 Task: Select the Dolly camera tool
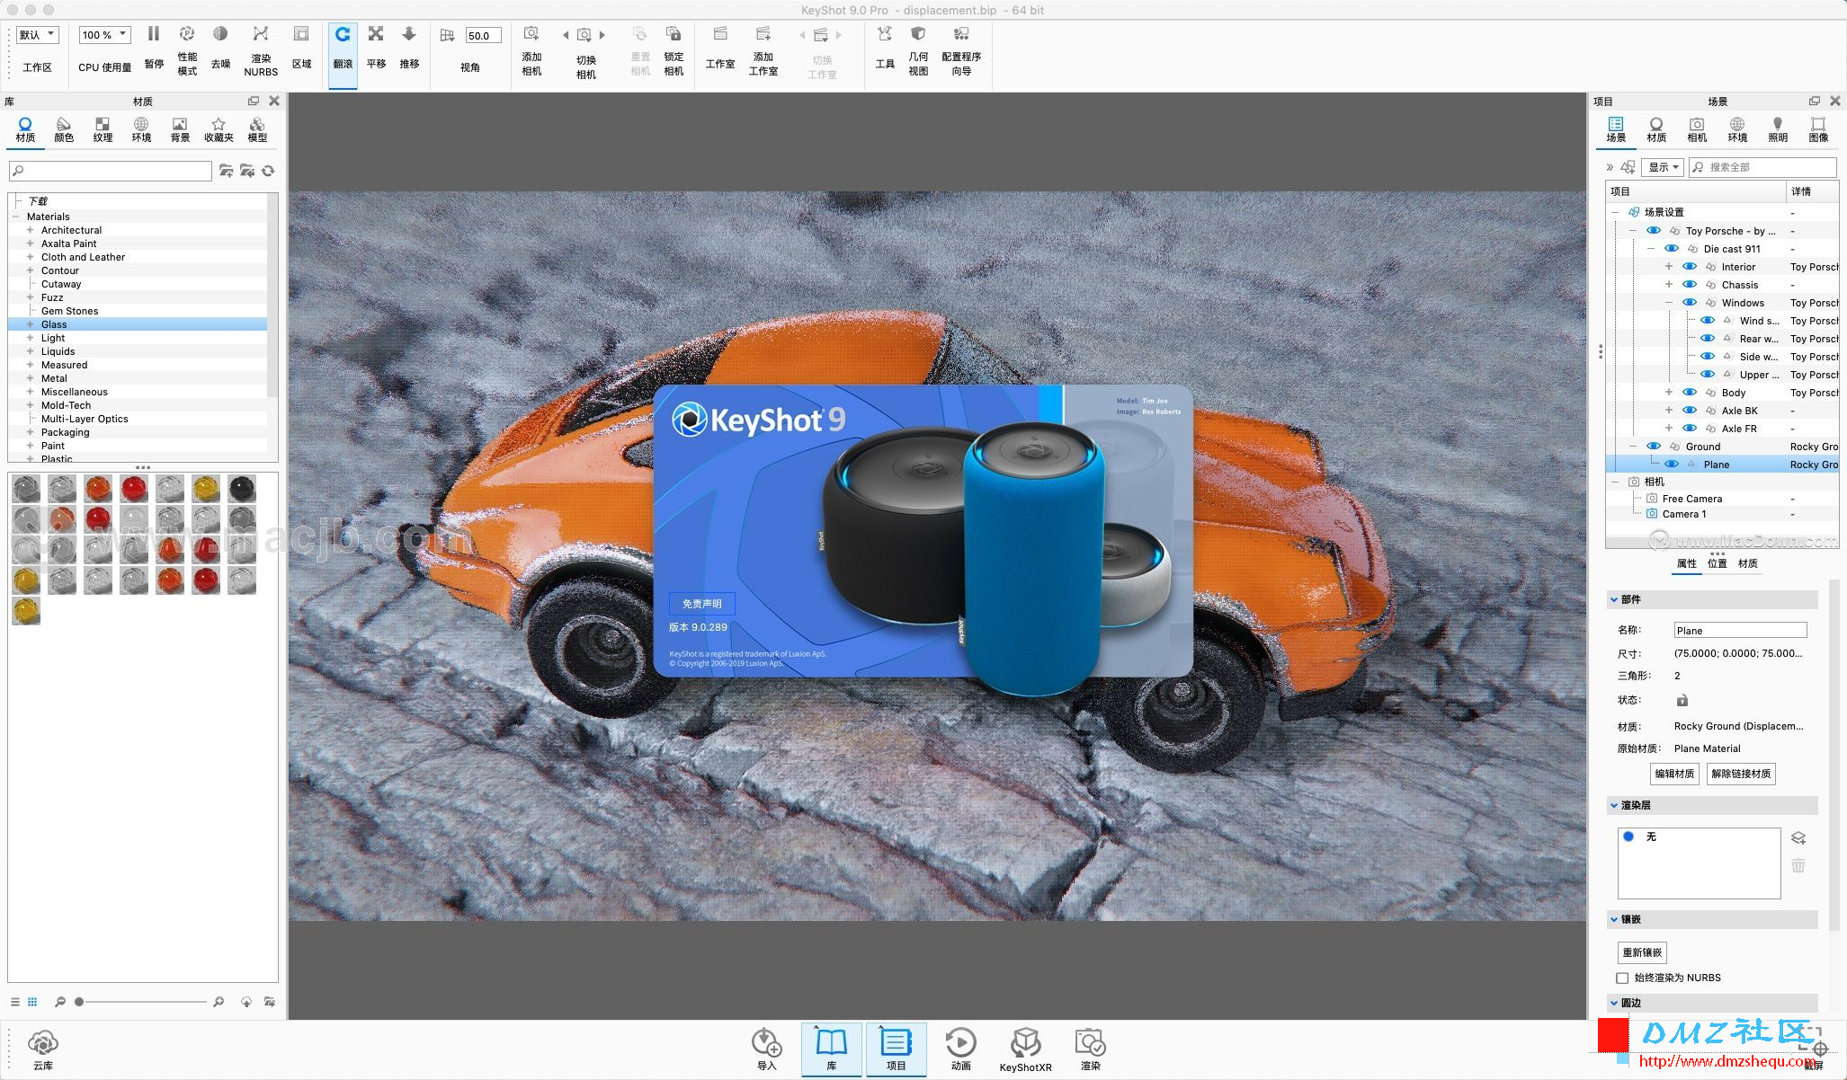click(x=409, y=34)
